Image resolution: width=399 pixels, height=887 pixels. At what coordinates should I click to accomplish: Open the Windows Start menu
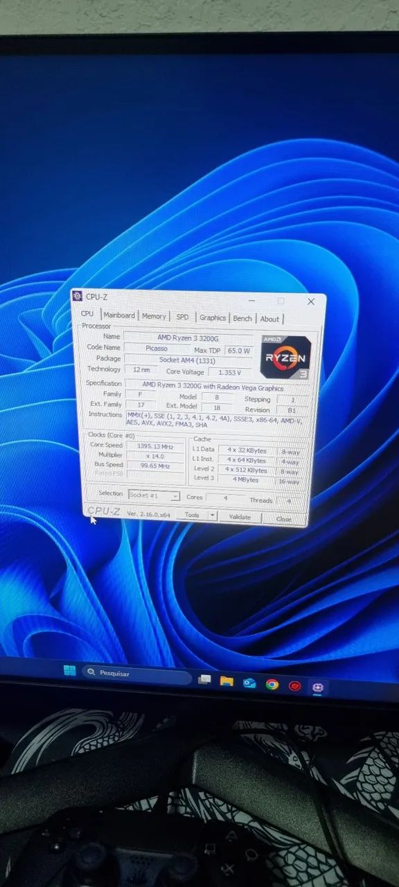pyautogui.click(x=69, y=671)
